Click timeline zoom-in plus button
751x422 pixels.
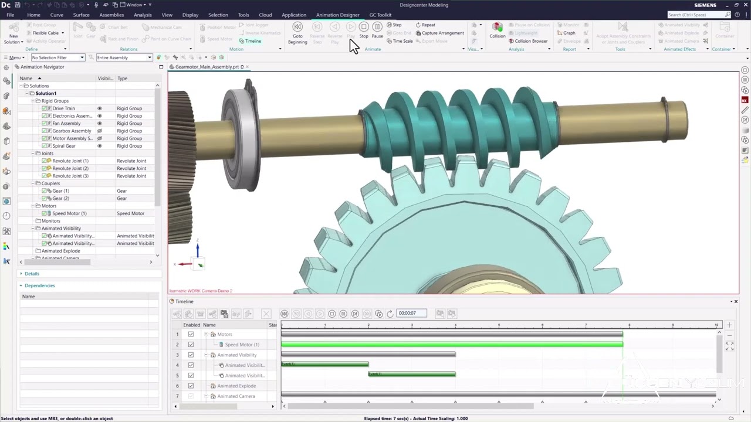(729, 325)
